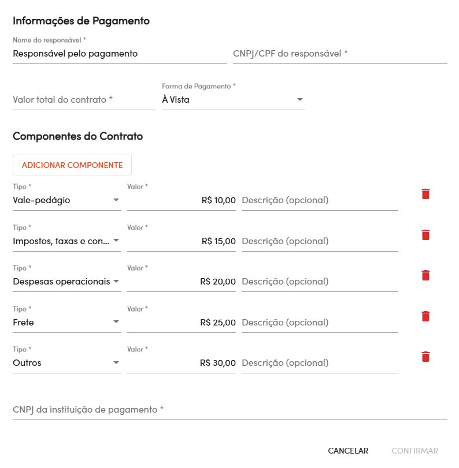
Task: Edit the R$ 10,00 value field
Action: (x=182, y=200)
